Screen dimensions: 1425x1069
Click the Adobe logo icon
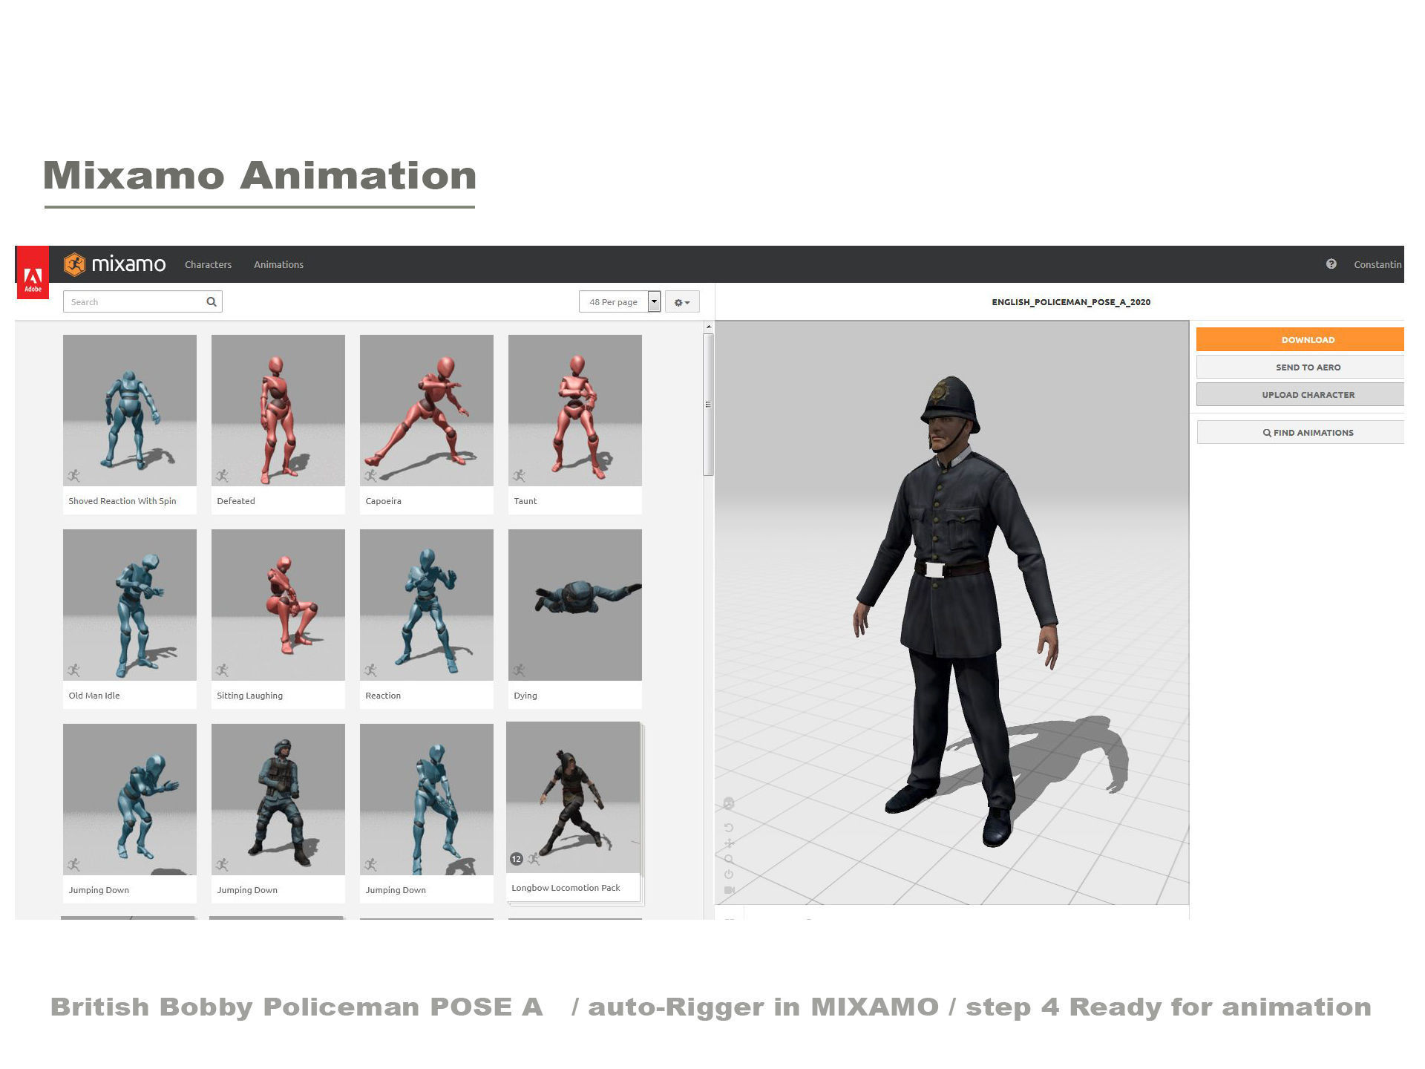[x=33, y=272]
